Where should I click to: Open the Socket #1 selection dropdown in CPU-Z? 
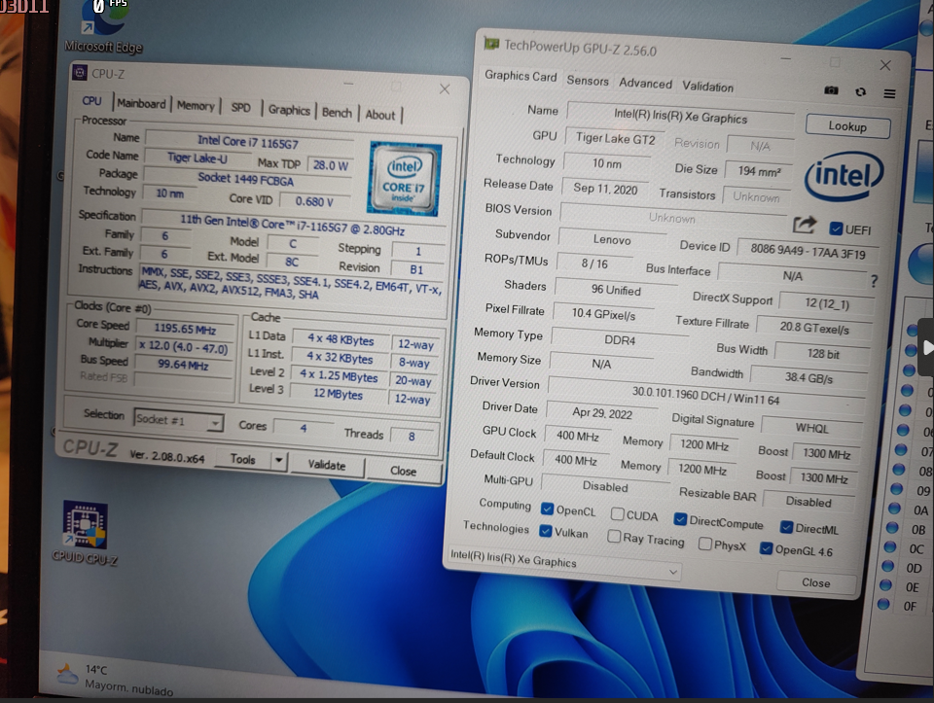click(179, 421)
